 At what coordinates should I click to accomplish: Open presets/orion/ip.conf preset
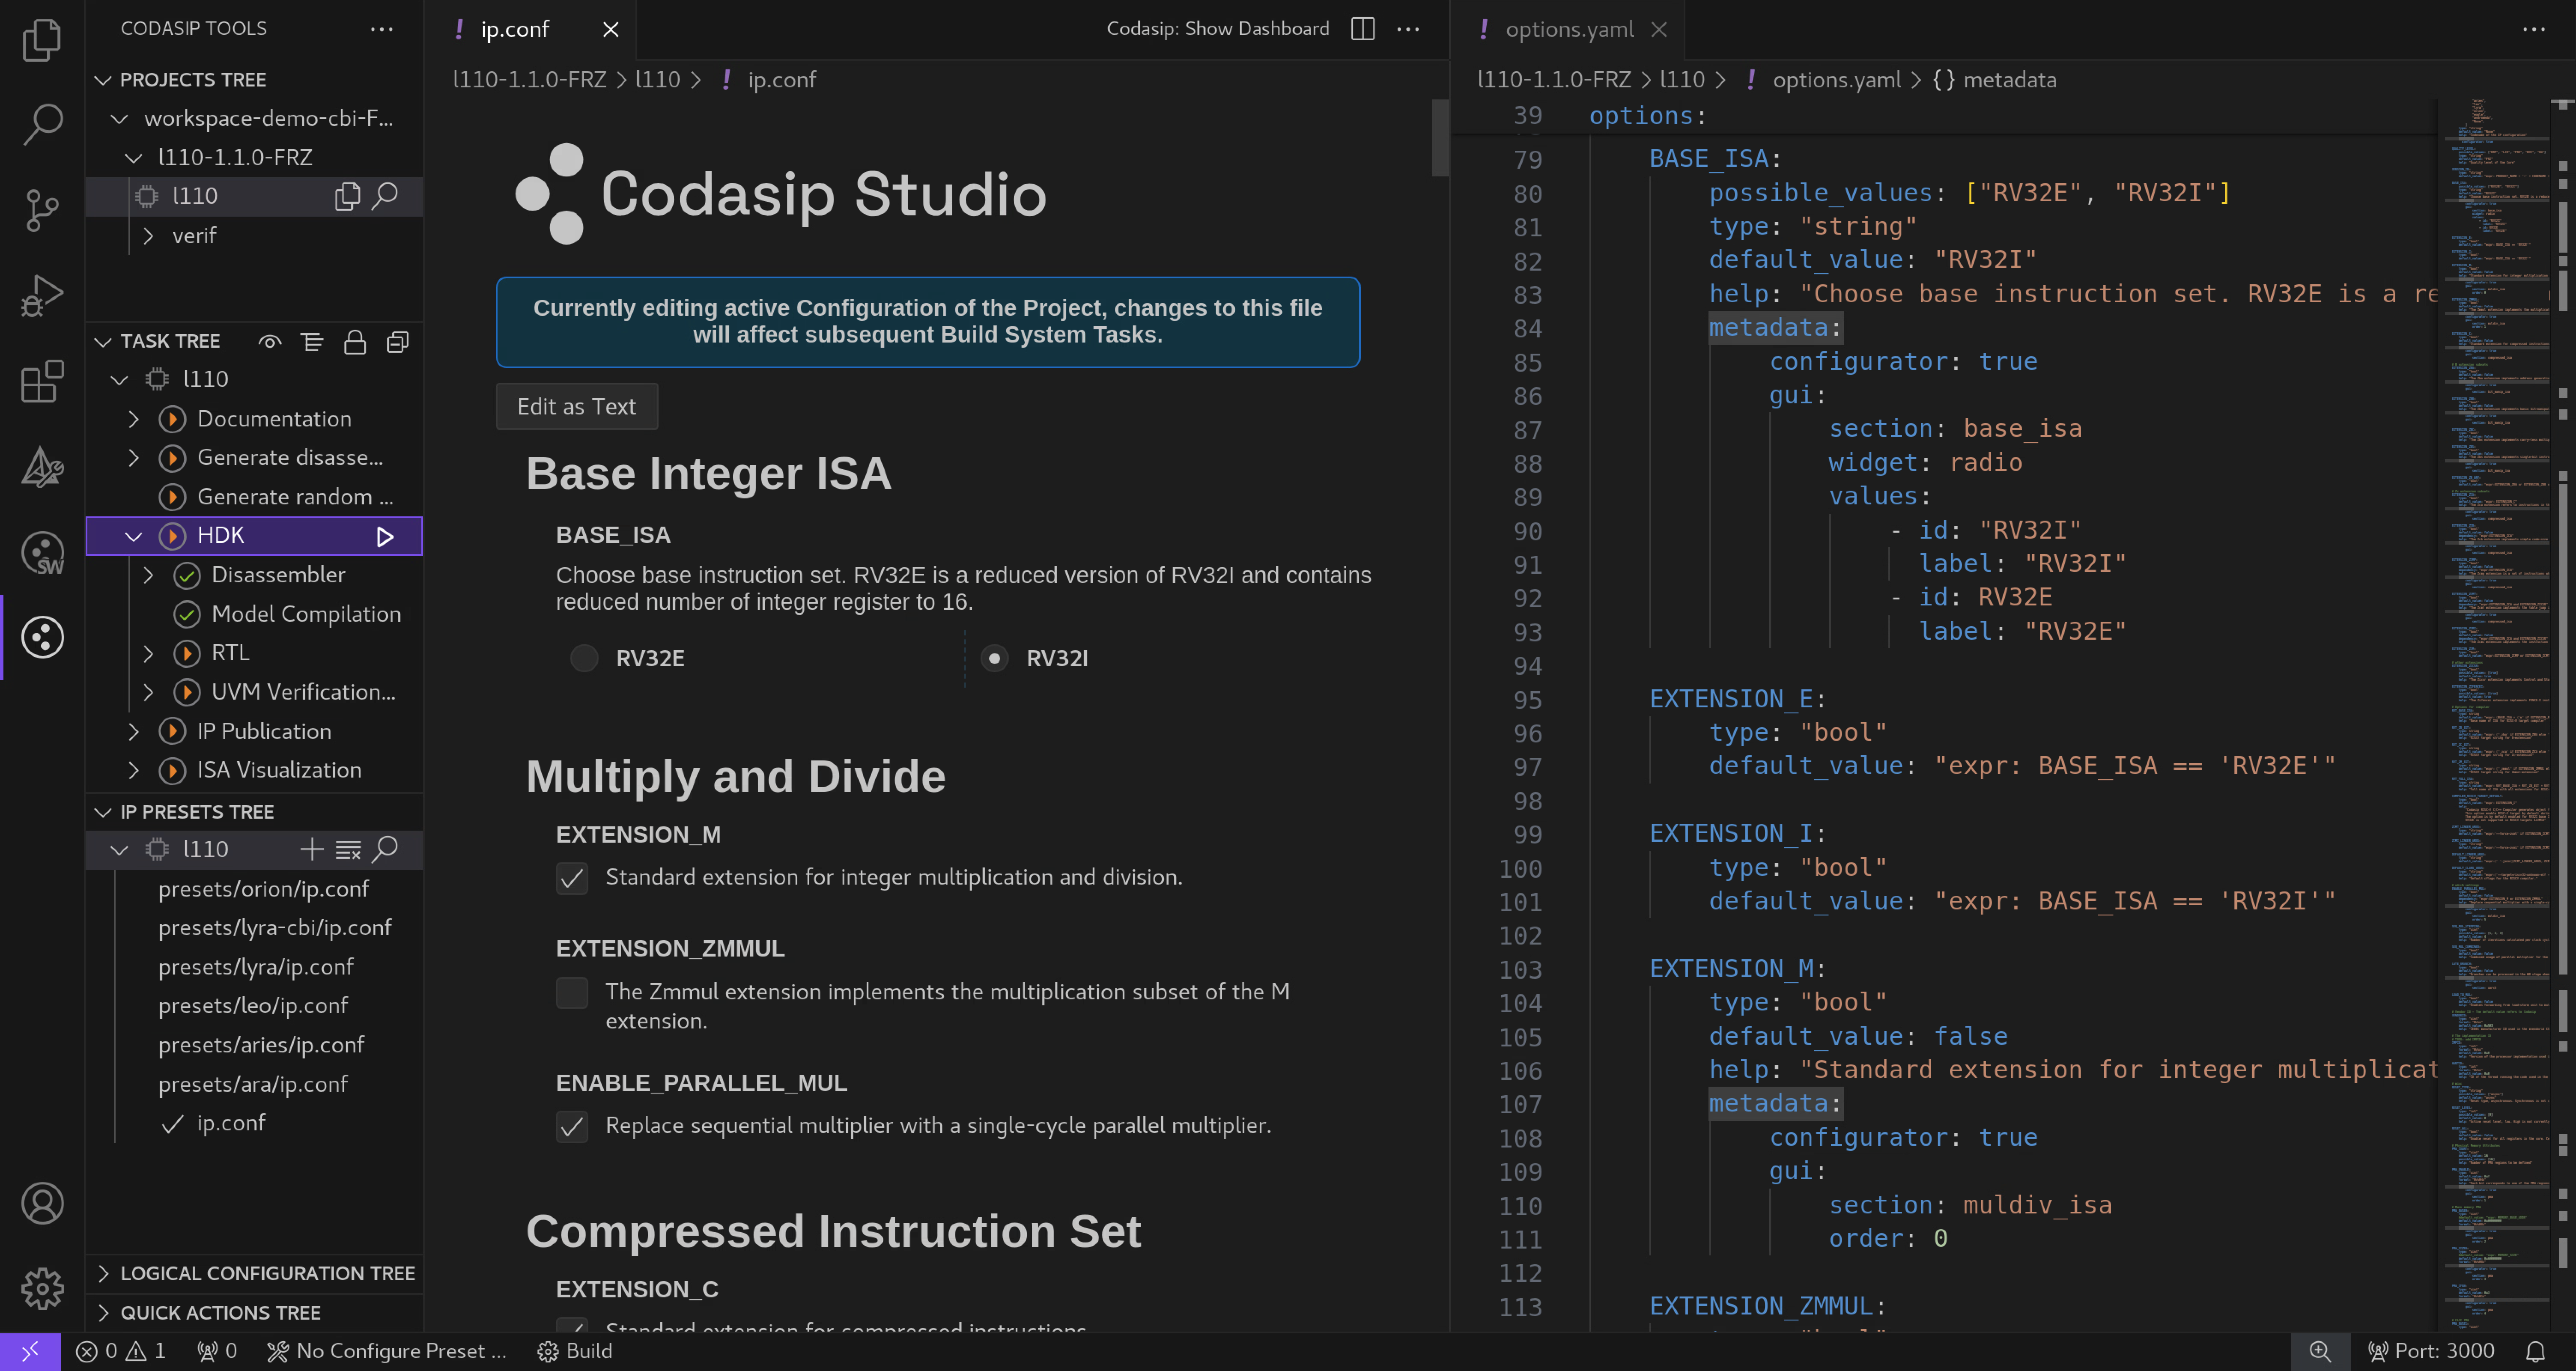264,889
